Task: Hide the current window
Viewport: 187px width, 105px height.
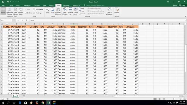Action: coord(81,11)
